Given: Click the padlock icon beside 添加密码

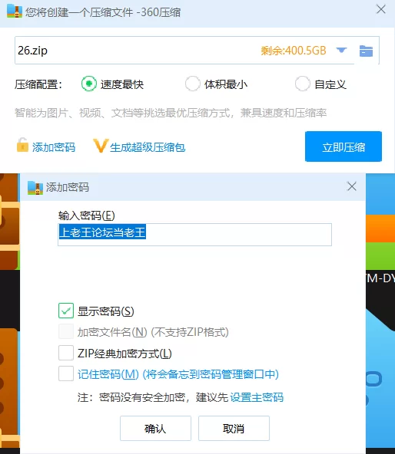Looking at the screenshot, I should [22, 145].
